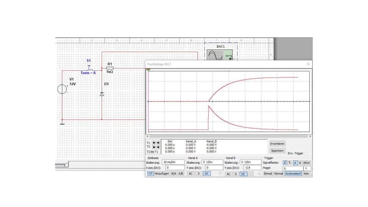Click the Kanal B Y pos. field
The height and width of the screenshot is (207, 368).
click(x=252, y=168)
